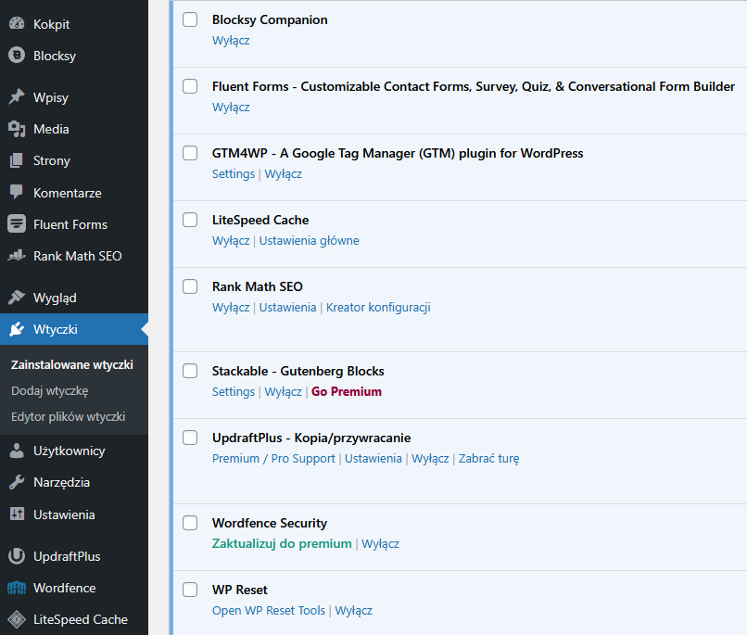Tick the WP Reset plugin checkbox
747x635 pixels.
coord(190,590)
